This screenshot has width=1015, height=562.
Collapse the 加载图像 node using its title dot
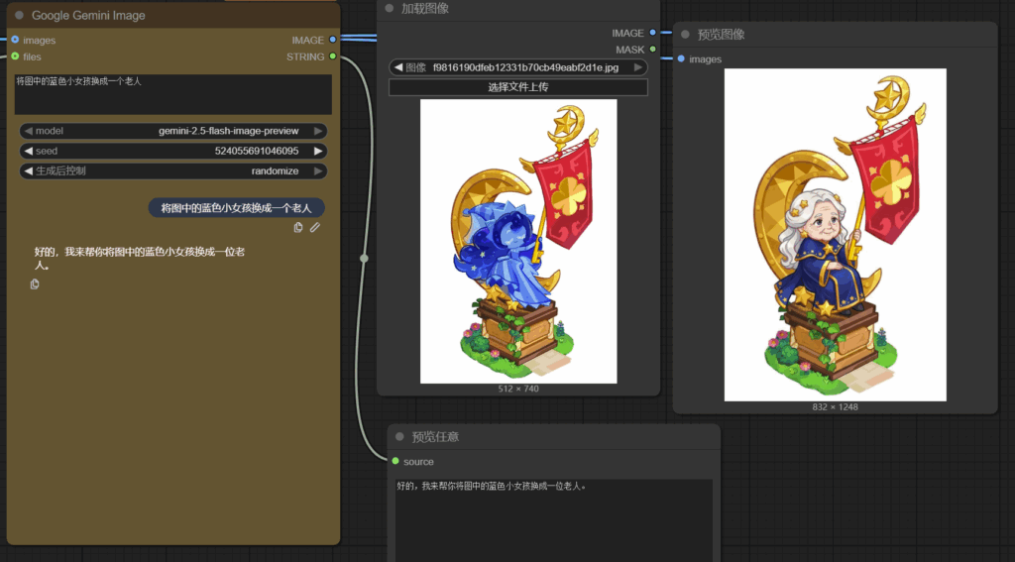tap(389, 8)
